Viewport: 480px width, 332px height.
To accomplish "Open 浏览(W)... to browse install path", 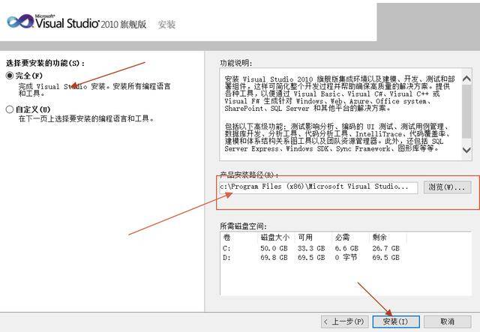I will 447,187.
